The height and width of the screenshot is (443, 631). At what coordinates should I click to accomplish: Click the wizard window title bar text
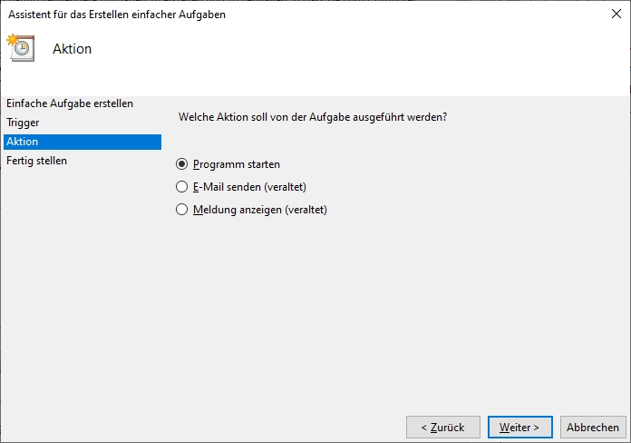tap(117, 14)
